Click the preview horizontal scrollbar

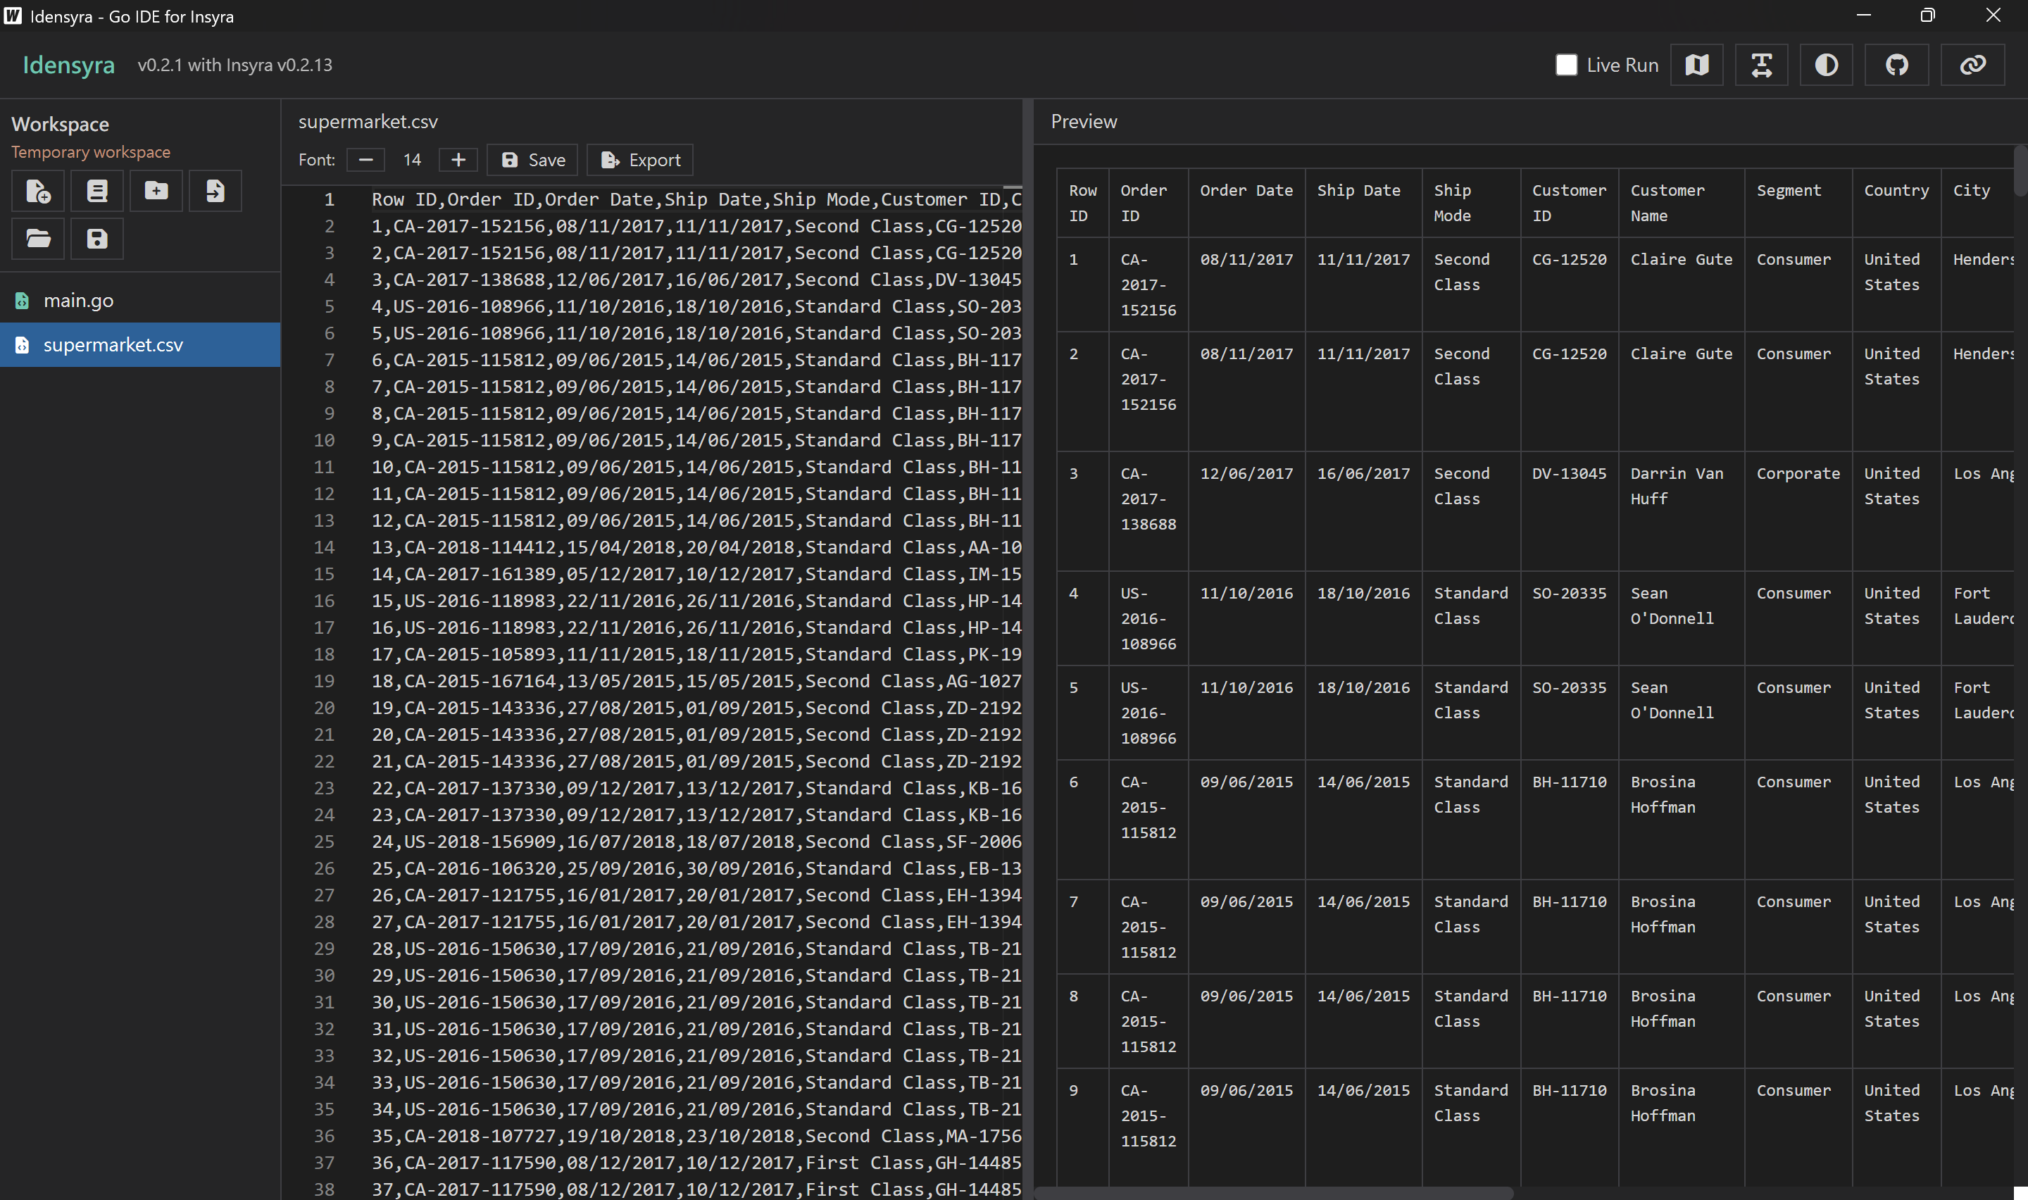coord(1273,1193)
